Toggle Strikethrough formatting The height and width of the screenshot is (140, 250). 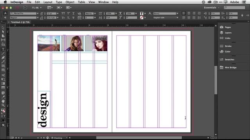pos(73,17)
